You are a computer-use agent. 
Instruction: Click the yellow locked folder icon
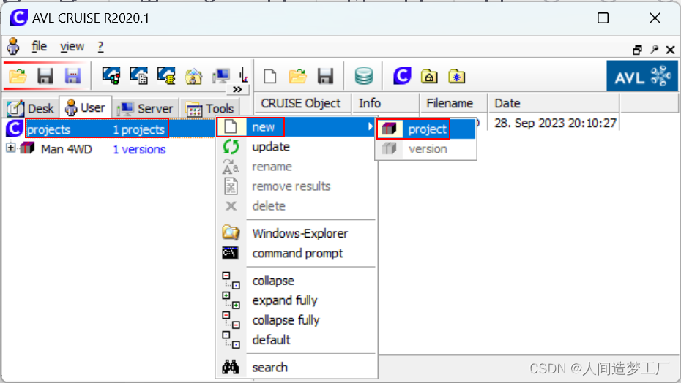pyautogui.click(x=429, y=76)
